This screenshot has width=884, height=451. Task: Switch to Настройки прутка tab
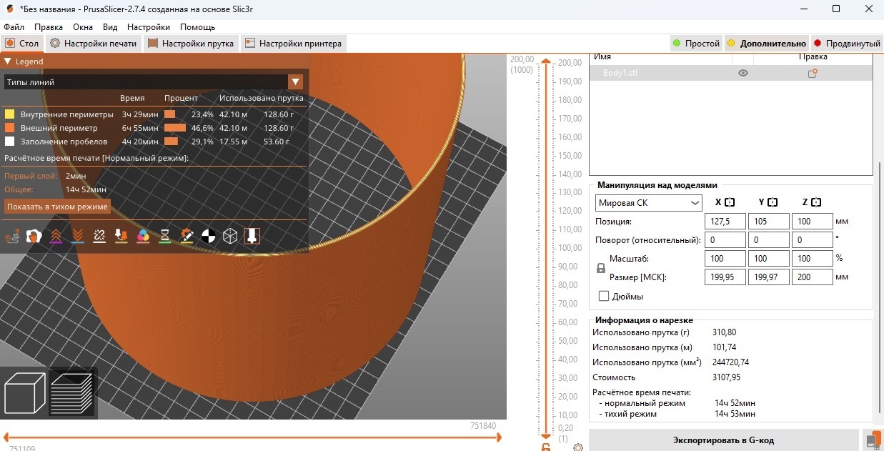(x=191, y=44)
